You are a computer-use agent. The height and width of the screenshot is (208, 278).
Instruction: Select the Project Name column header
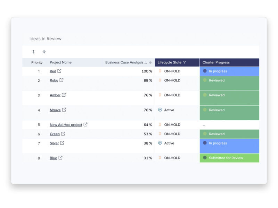[60, 62]
